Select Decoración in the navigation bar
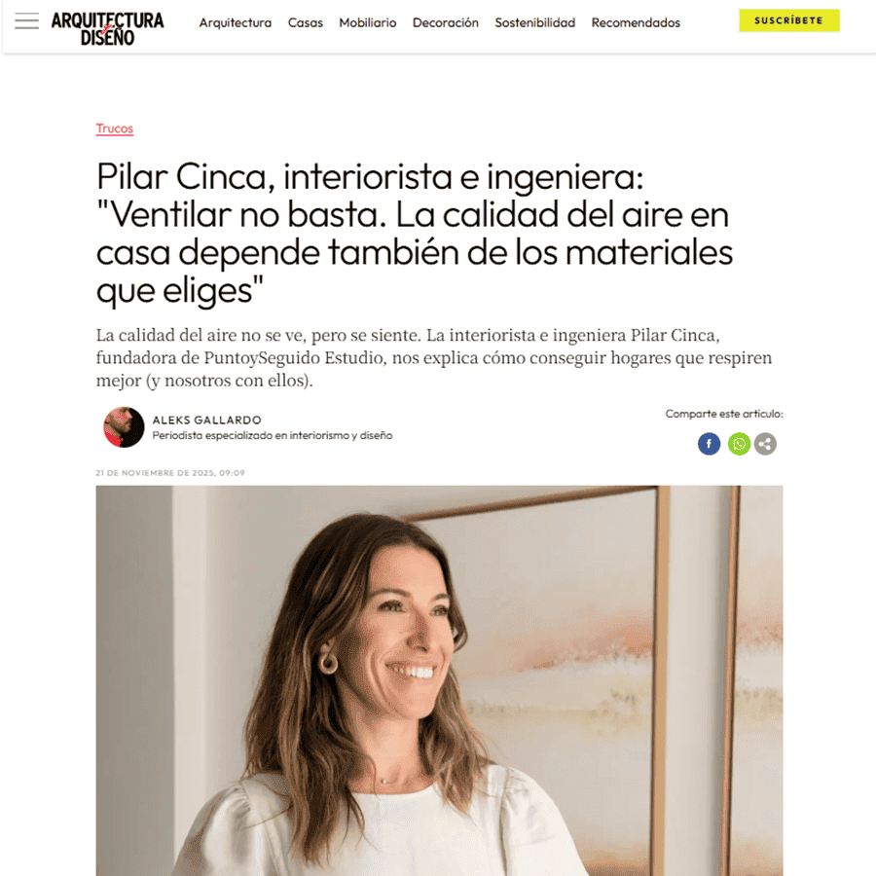The width and height of the screenshot is (876, 876). (x=445, y=23)
